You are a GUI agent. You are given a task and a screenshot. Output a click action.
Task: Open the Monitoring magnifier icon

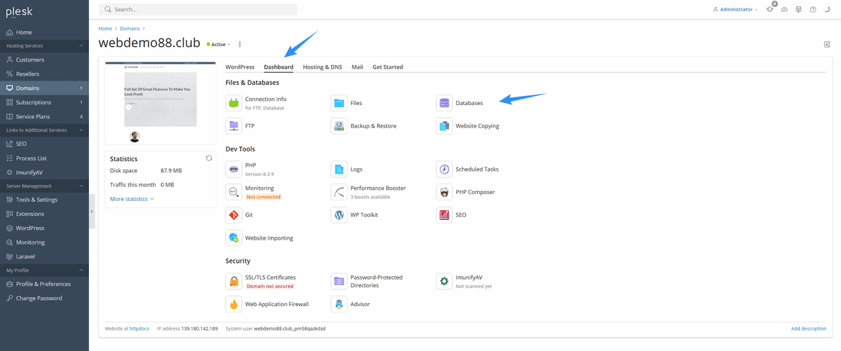(233, 192)
